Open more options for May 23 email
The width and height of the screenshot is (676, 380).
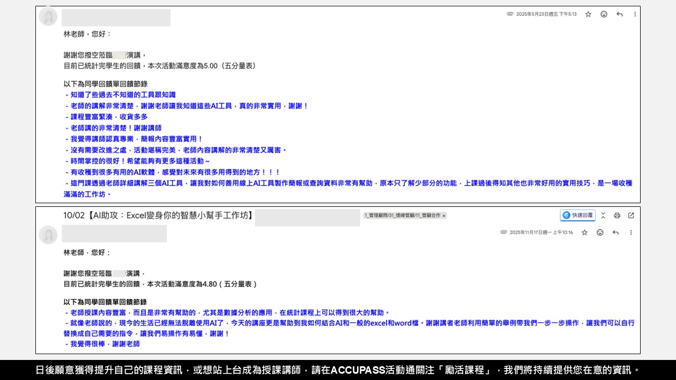(635, 14)
